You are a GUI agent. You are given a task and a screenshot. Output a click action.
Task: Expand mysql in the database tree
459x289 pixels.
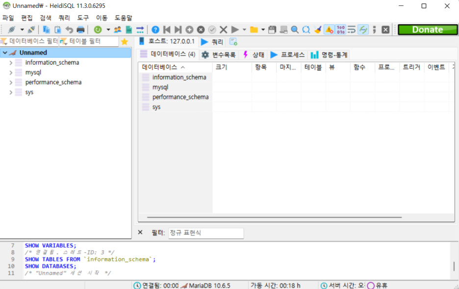tap(11, 72)
